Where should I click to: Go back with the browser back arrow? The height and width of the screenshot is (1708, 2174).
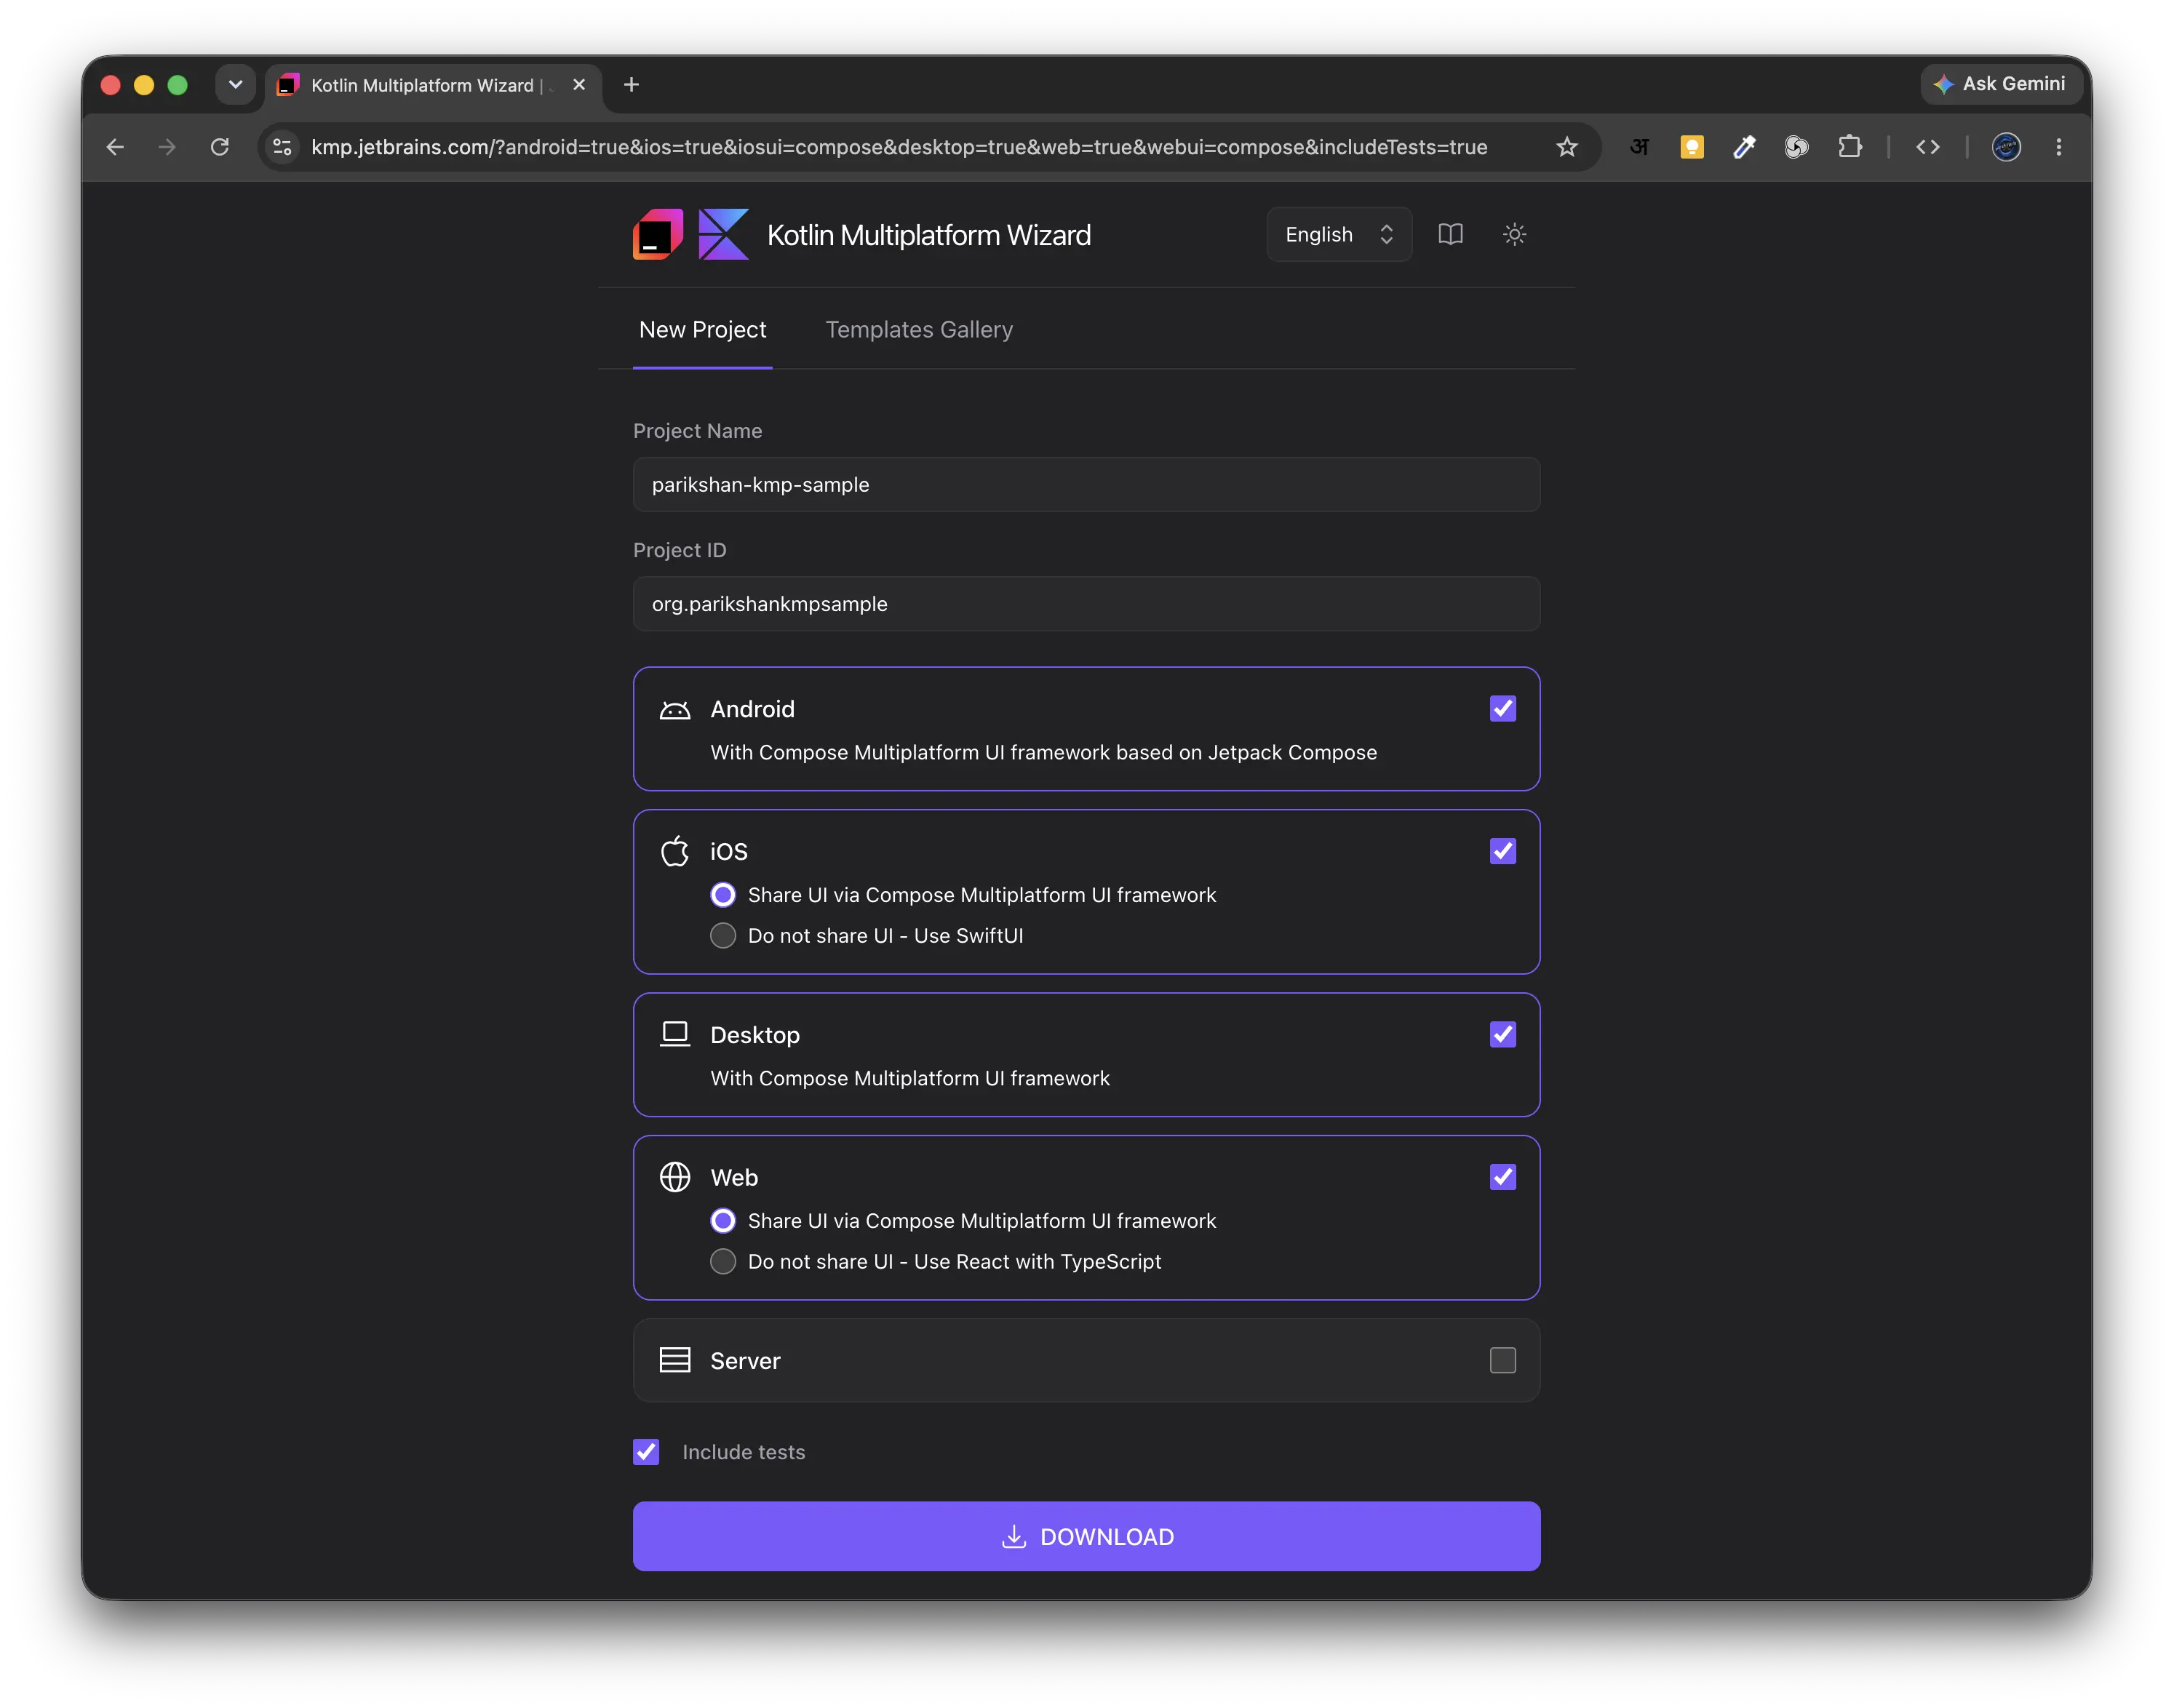pyautogui.click(x=115, y=147)
